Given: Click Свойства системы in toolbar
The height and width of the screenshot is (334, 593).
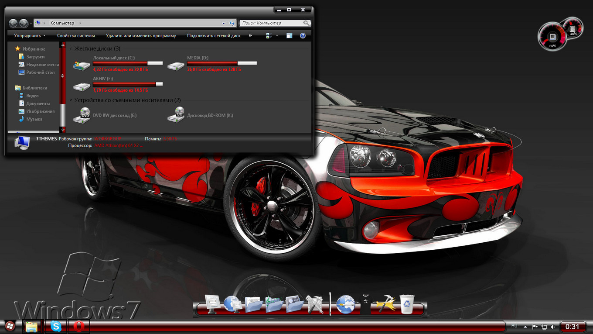Looking at the screenshot, I should [x=76, y=36].
